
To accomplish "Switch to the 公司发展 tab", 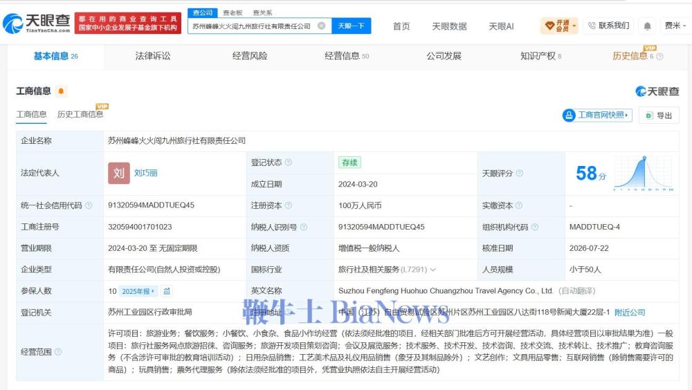I will tap(444, 56).
